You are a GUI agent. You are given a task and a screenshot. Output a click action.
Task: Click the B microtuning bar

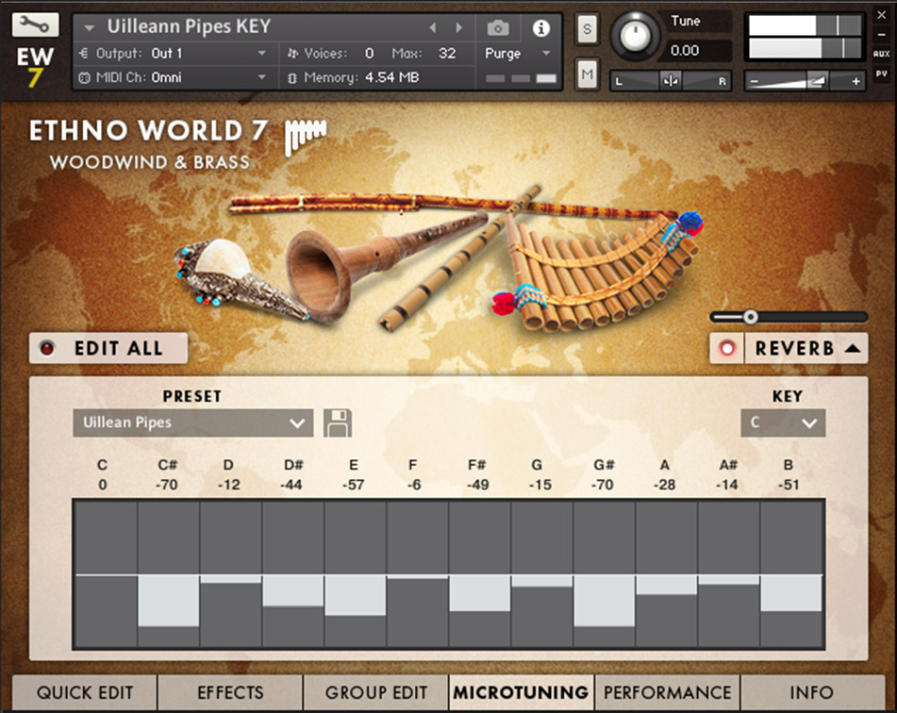point(791,593)
